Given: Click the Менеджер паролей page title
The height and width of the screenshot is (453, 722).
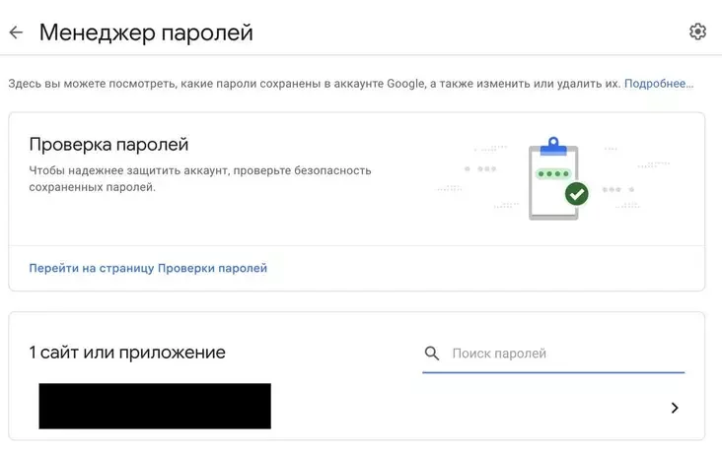Looking at the screenshot, I should coord(146,32).
